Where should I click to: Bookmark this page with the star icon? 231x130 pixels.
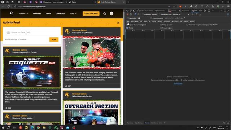pyautogui.click(x=174, y=6)
